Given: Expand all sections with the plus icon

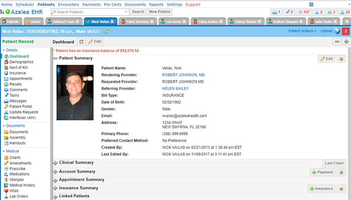Looking at the screenshot, I should click(x=345, y=41).
